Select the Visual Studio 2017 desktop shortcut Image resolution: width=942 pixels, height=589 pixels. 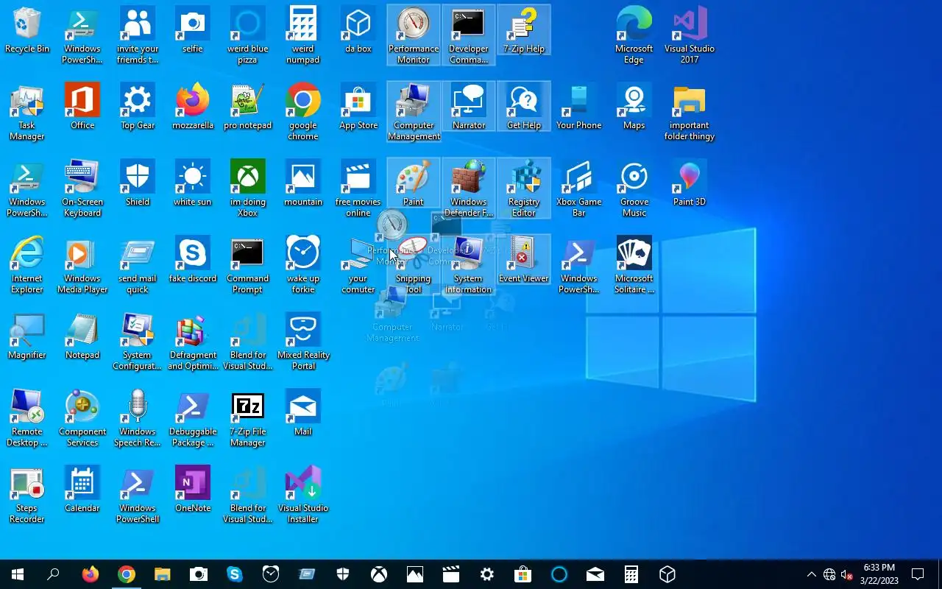[690, 35]
